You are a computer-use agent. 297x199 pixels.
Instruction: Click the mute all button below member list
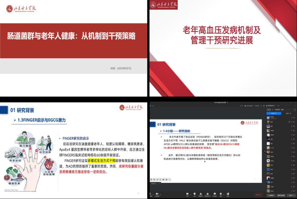(x=271, y=196)
